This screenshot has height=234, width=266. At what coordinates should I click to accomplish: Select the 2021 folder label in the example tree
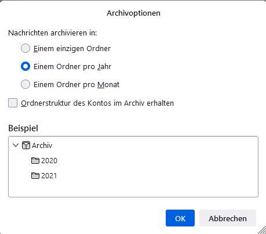[49, 176]
